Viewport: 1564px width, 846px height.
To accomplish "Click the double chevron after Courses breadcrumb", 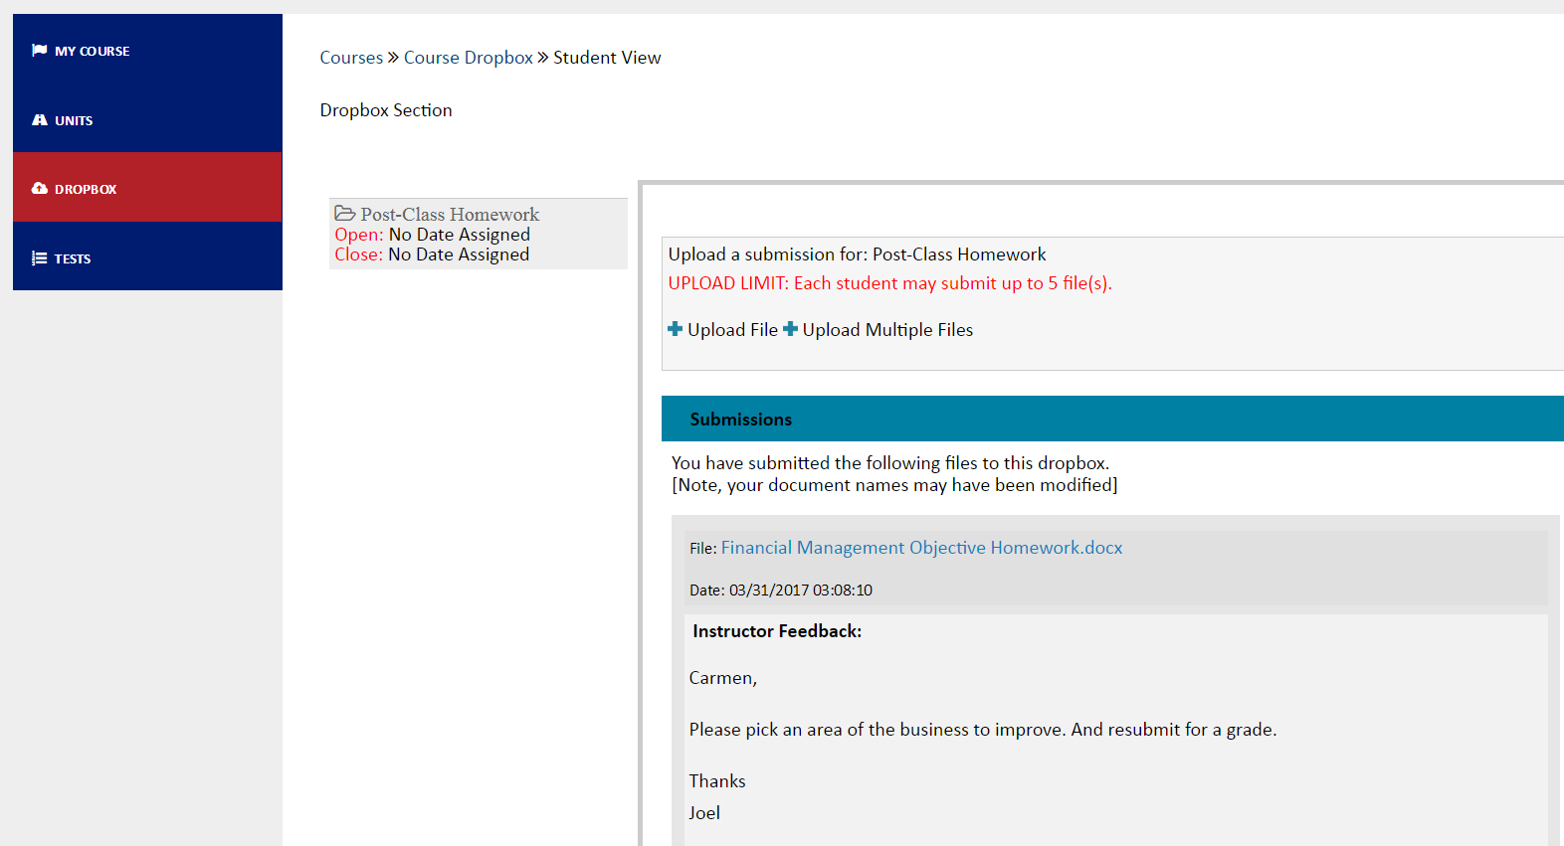I will click(393, 58).
